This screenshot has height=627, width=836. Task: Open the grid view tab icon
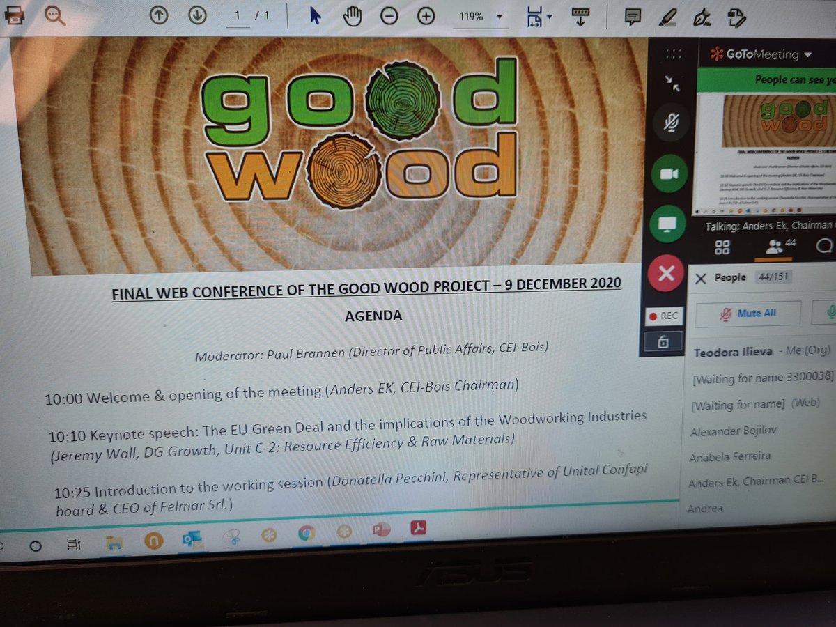pos(722,246)
